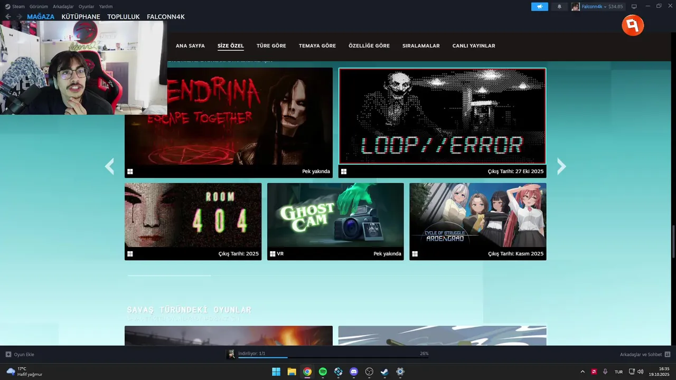Viewport: 676px width, 380px height.
Task: Click the microphone icon in system tray
Action: coord(605,372)
